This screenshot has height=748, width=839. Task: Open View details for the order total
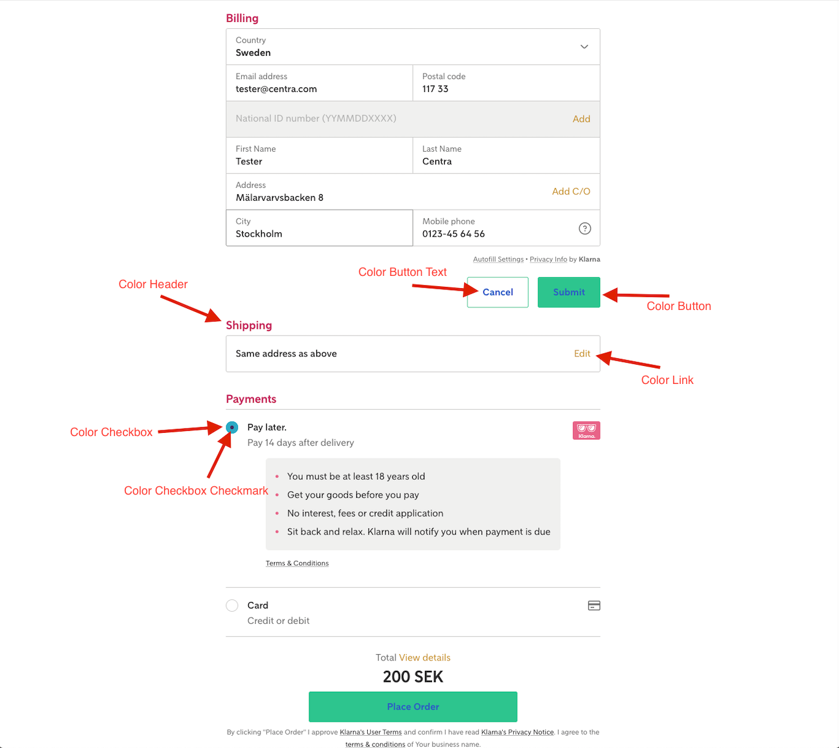[424, 657]
